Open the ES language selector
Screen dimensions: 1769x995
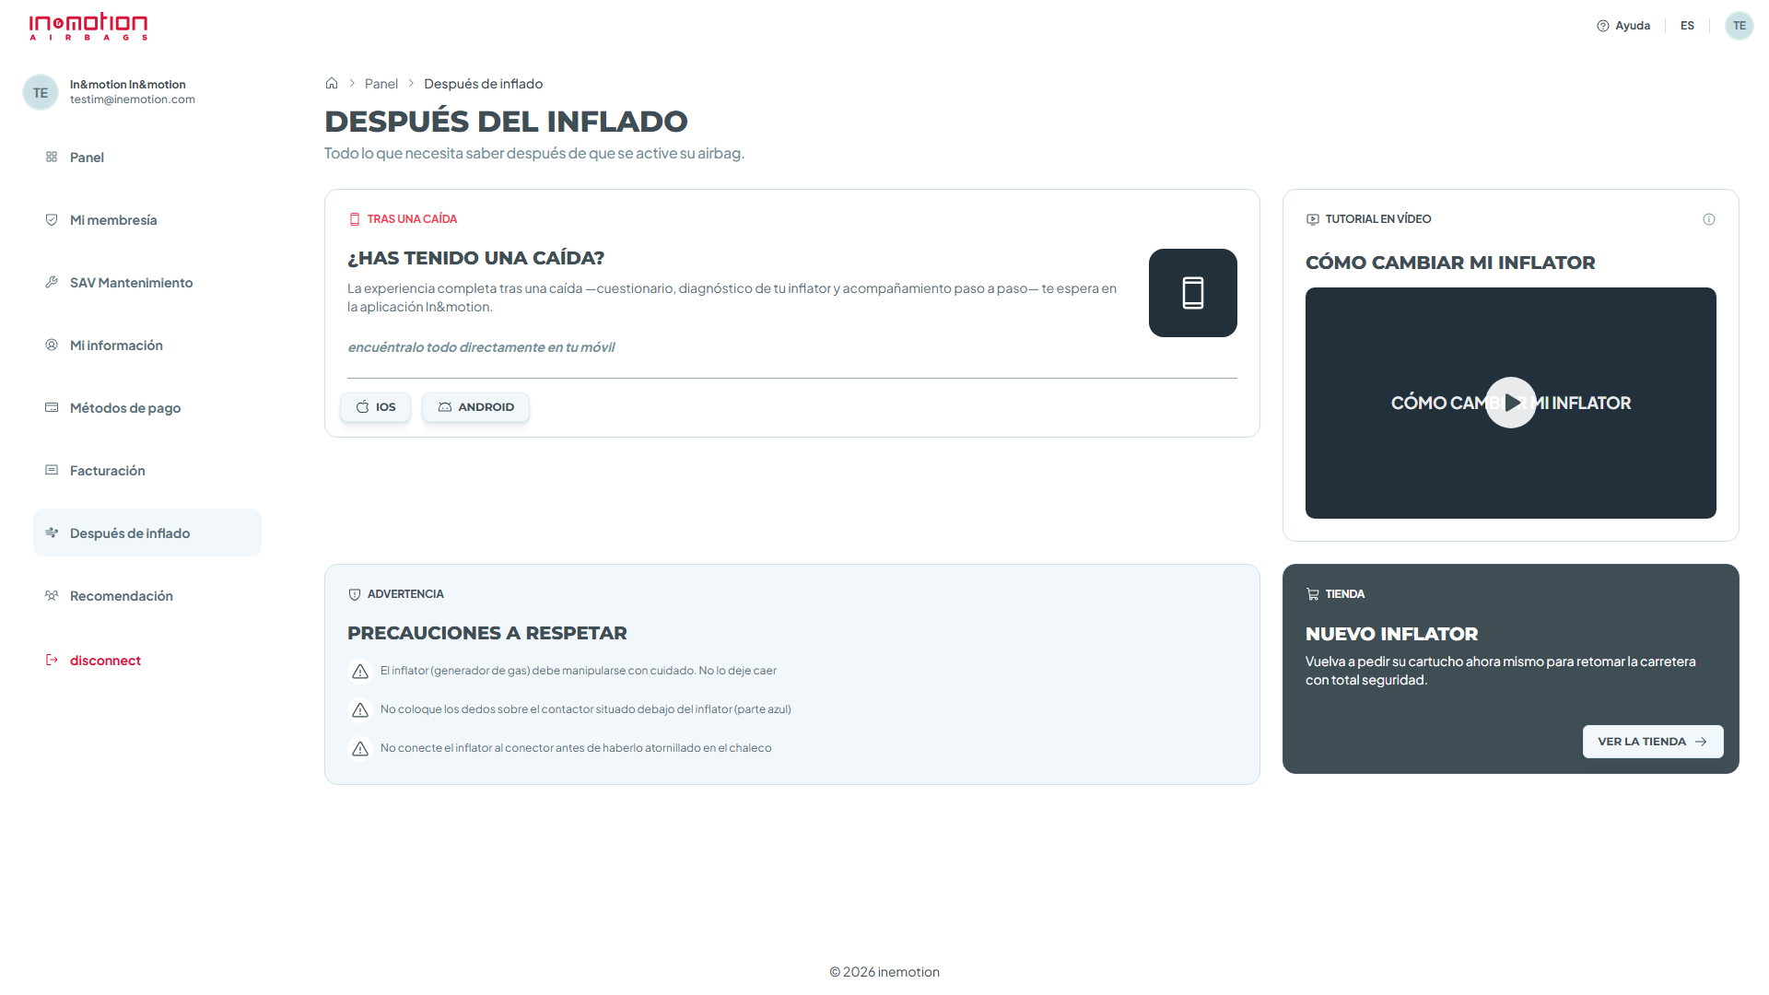click(x=1687, y=26)
